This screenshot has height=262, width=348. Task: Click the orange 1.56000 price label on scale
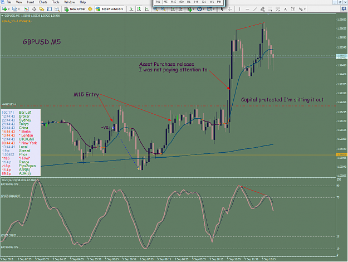point(342,154)
